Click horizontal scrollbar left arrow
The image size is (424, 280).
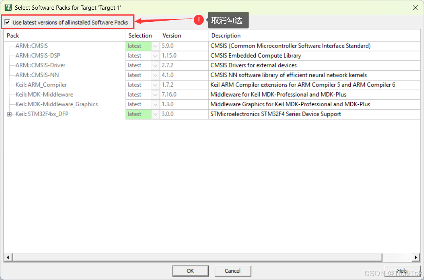(x=8, y=257)
